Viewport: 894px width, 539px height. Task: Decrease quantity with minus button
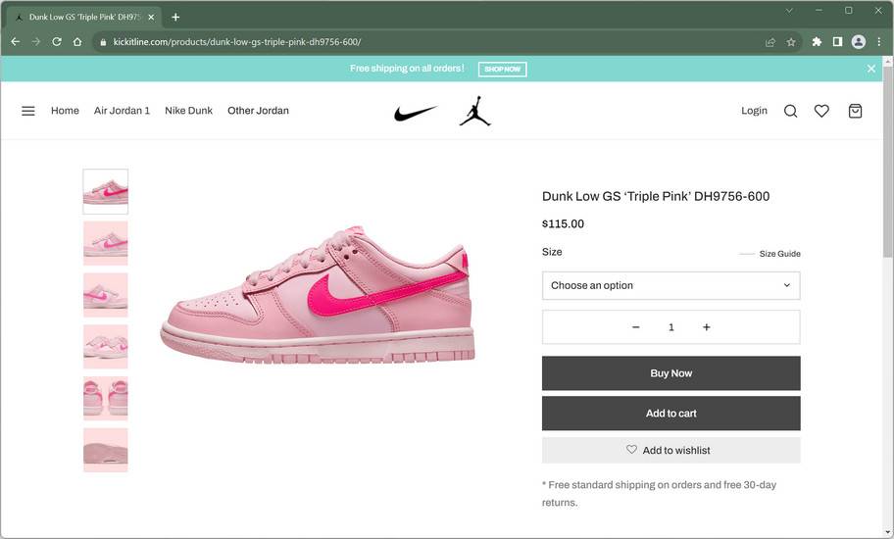click(x=636, y=327)
